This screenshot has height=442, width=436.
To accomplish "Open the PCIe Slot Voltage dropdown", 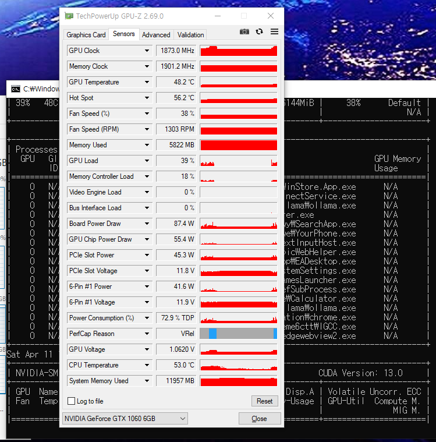I will point(147,271).
